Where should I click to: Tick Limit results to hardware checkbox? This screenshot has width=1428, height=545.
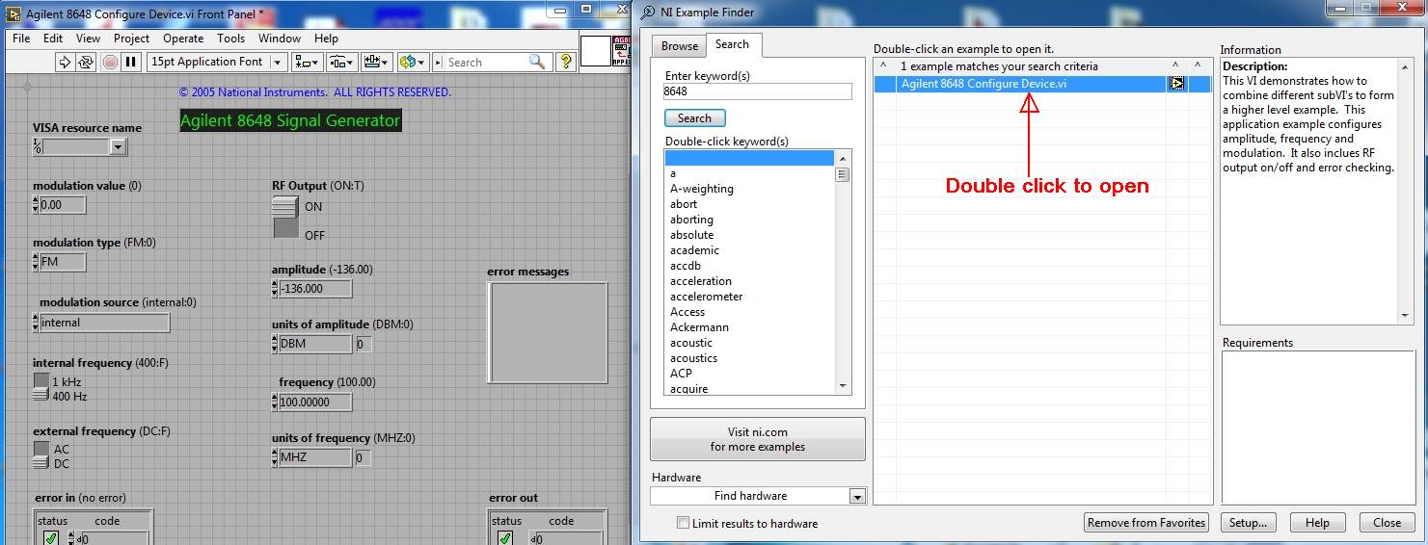click(684, 523)
